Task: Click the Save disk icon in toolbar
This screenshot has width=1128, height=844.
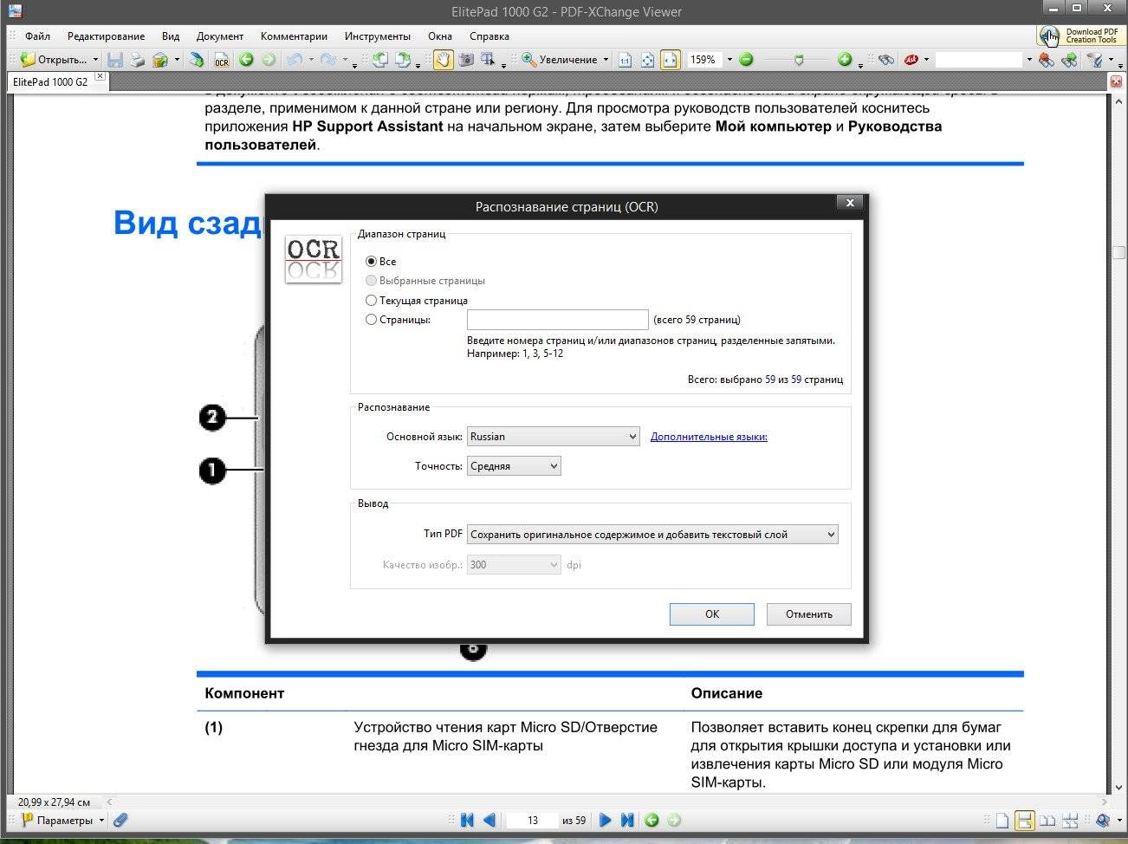Action: tap(114, 60)
